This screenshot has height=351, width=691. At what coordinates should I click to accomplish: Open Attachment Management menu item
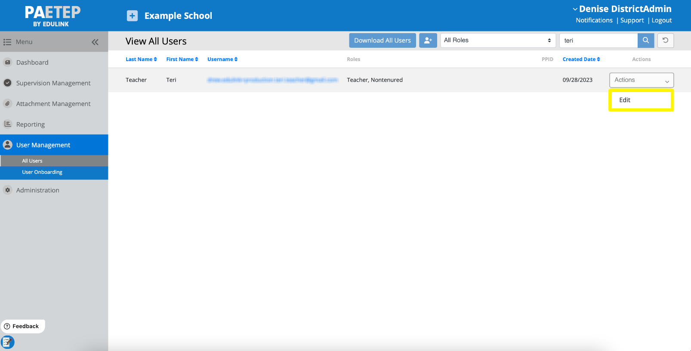click(x=54, y=104)
